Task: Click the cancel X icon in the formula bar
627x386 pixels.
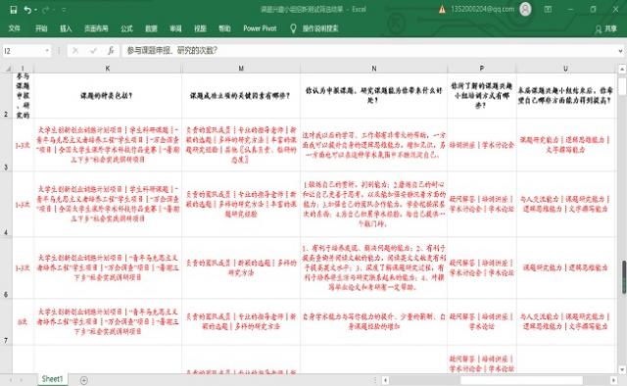Action: [x=75, y=50]
